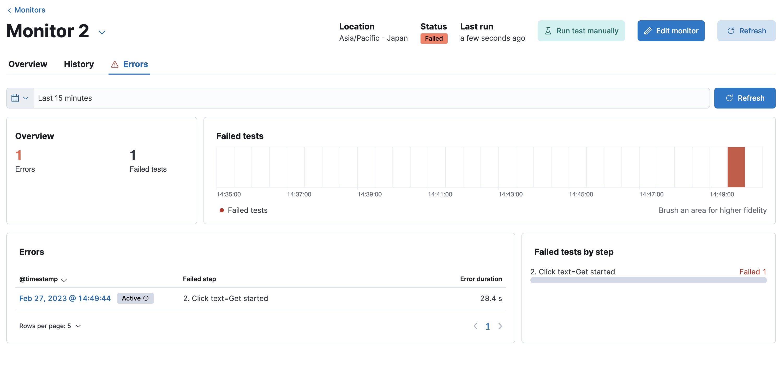This screenshot has height=373, width=780.
Task: Open the date range picker chevron
Action: (26, 98)
